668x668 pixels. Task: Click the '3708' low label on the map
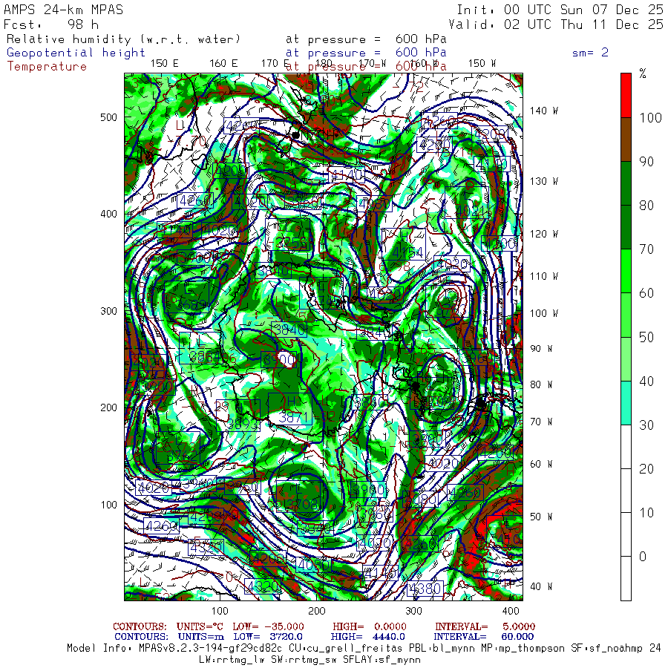pos(301,505)
